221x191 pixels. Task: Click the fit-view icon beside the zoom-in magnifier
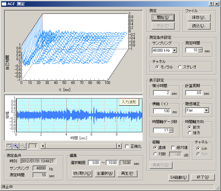(x=9, y=146)
